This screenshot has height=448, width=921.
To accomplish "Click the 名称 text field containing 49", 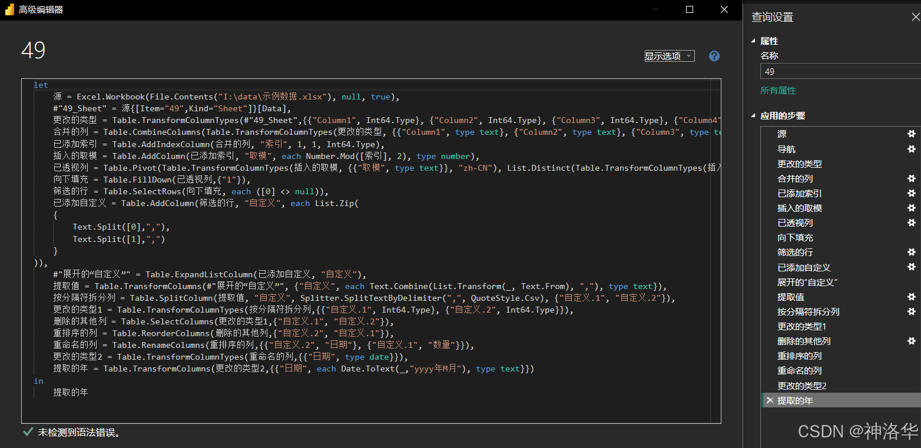I will [x=840, y=71].
